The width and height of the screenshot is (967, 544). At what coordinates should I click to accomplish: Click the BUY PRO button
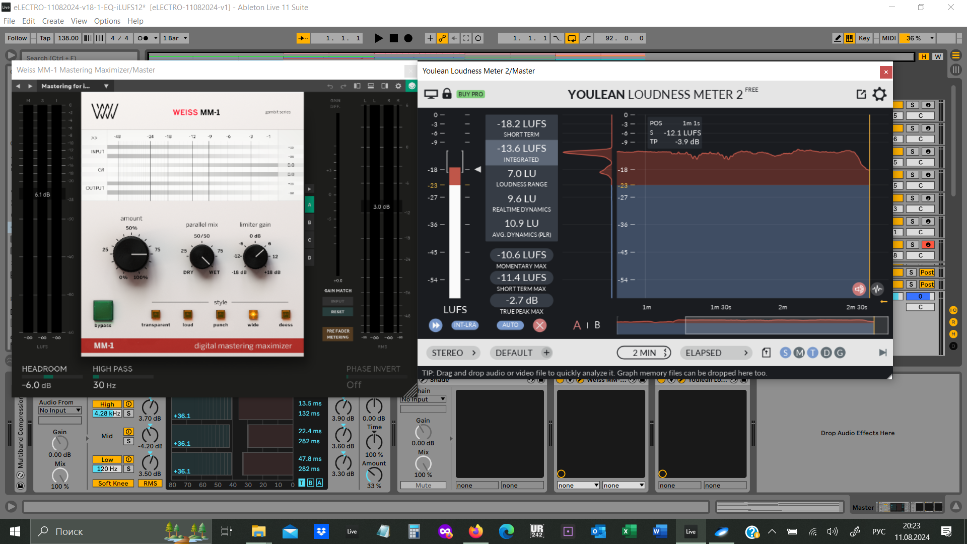pyautogui.click(x=470, y=94)
